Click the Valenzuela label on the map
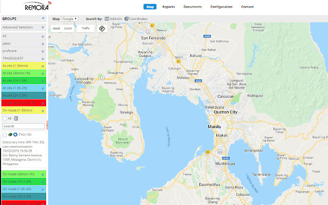The image size is (328, 205). pos(214,107)
